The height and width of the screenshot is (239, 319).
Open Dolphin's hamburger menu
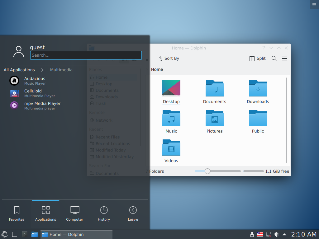[284, 59]
